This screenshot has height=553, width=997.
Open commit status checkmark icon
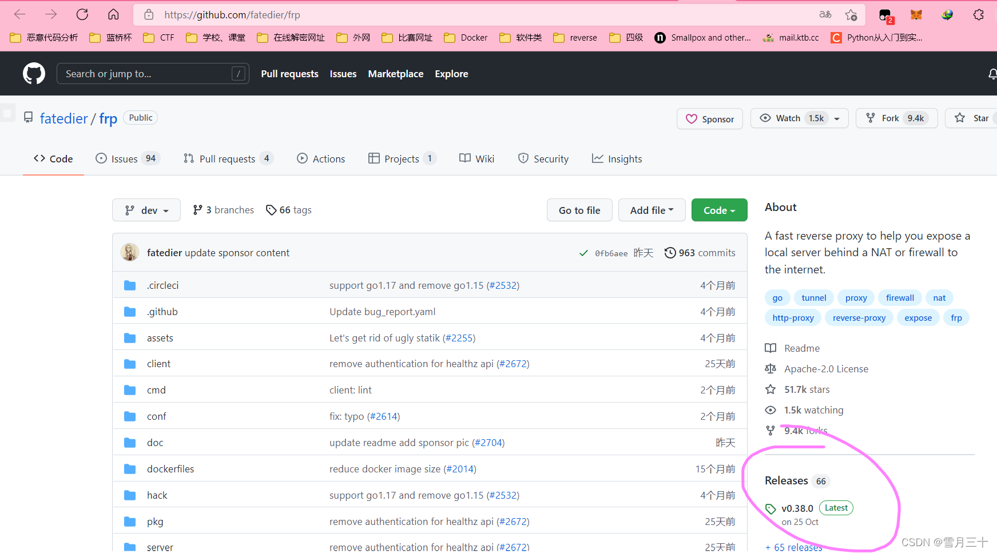[583, 253]
